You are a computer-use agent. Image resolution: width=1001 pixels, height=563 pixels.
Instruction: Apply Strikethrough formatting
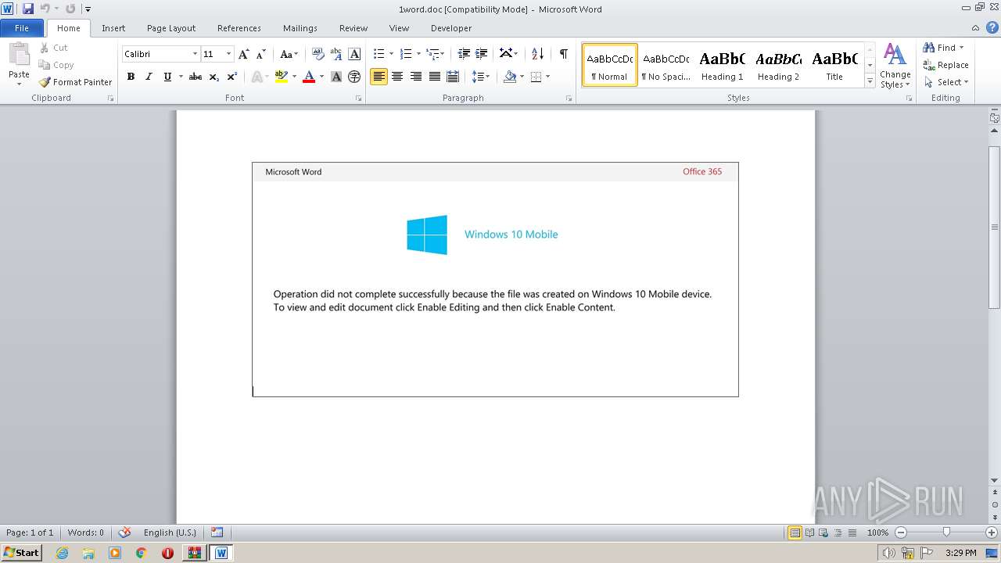click(x=196, y=77)
